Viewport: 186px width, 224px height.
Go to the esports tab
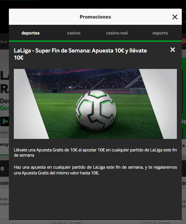[x=160, y=33]
